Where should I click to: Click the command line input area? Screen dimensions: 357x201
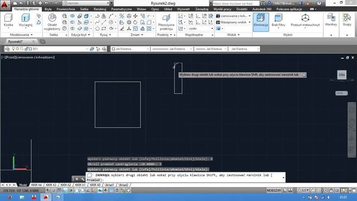tap(186, 178)
